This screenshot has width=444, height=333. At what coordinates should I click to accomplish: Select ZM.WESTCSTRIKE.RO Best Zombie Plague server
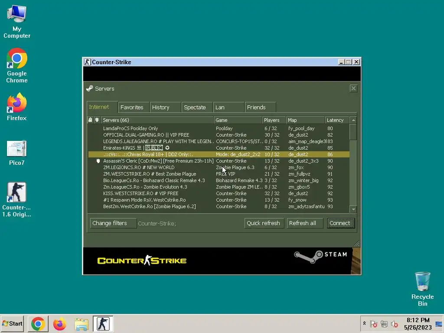[219, 174]
